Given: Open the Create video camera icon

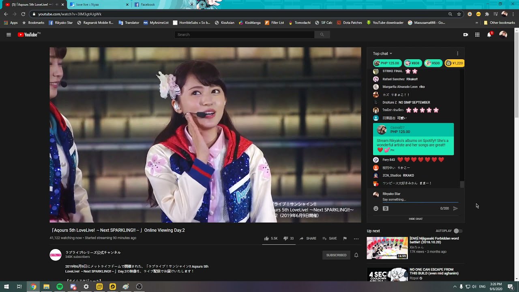Looking at the screenshot, I should coord(465,34).
